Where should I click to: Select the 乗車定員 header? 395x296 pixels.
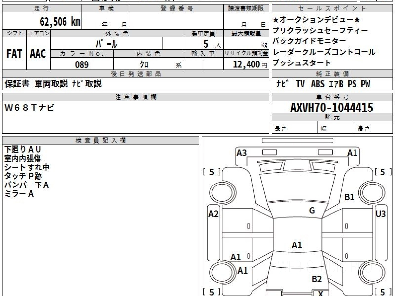[x=203, y=33]
